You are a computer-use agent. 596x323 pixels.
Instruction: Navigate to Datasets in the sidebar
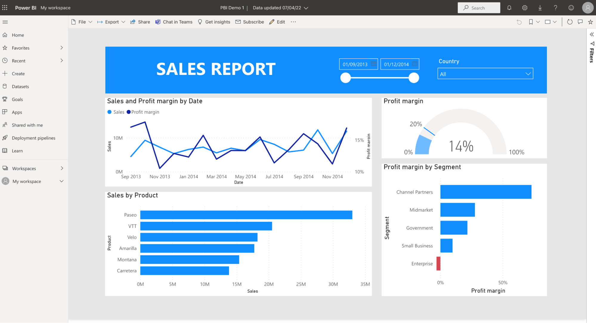click(20, 86)
